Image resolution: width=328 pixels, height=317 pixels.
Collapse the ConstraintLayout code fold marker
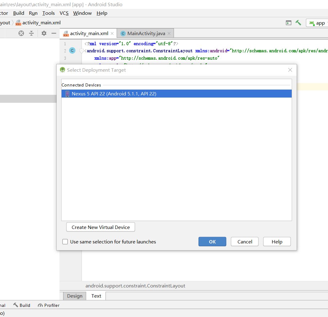pos(82,51)
